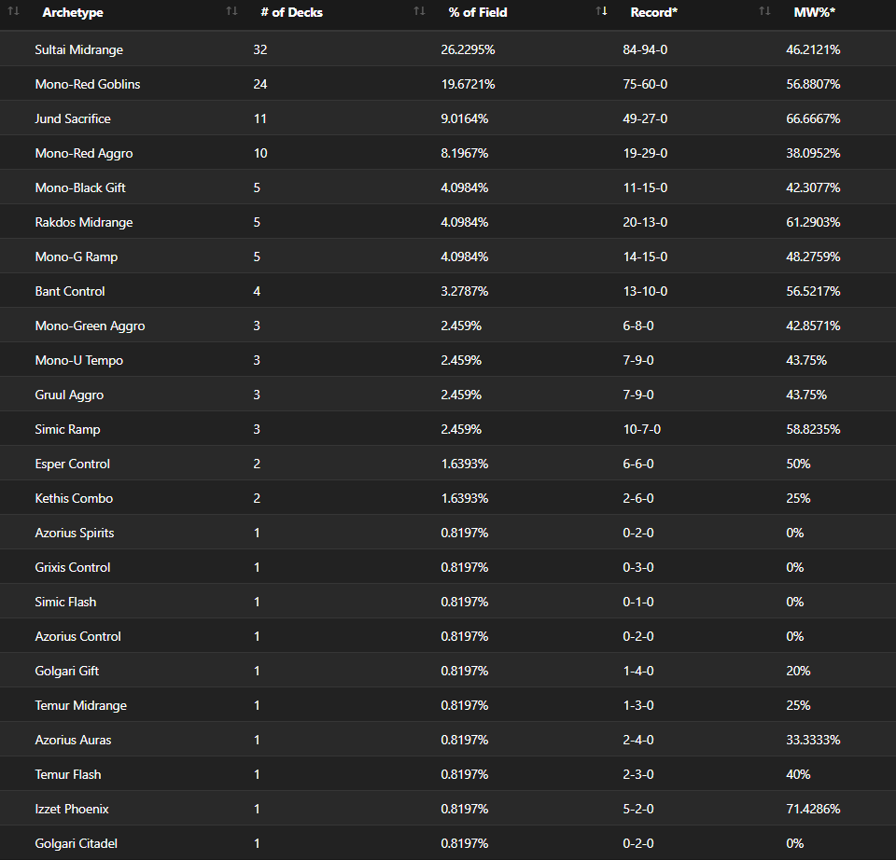The image size is (896, 860).
Task: Click sort arrows just before Record* header
Action: tap(601, 11)
